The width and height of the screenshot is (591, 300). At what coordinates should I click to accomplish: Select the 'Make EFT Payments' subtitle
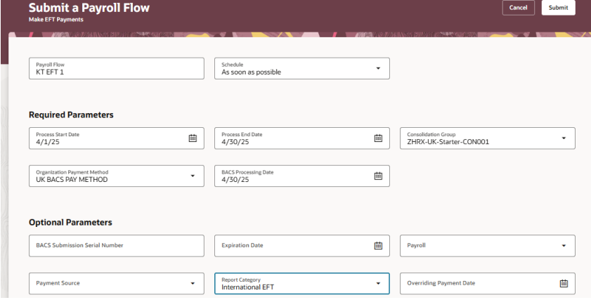tap(56, 19)
